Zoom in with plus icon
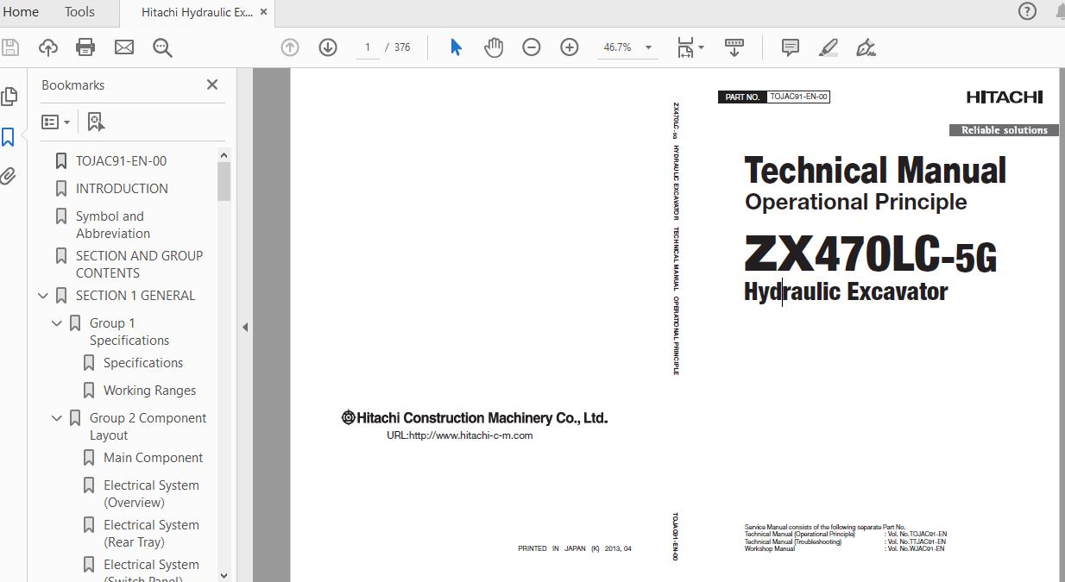 (570, 47)
